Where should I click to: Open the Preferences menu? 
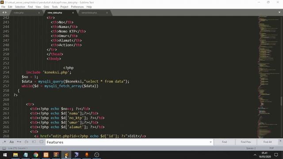click(77, 7)
